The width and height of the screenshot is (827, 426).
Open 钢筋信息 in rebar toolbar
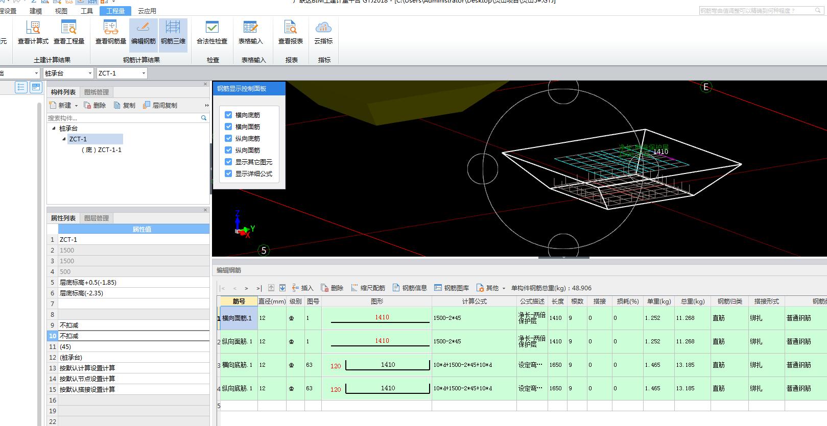coord(410,288)
